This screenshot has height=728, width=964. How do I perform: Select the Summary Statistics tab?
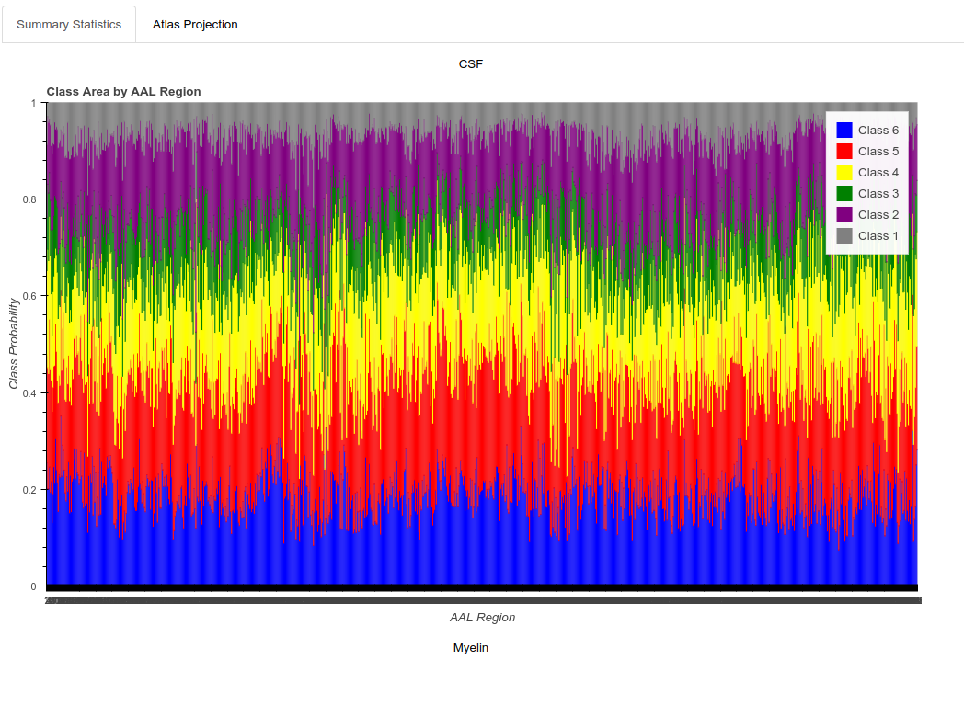[x=68, y=24]
